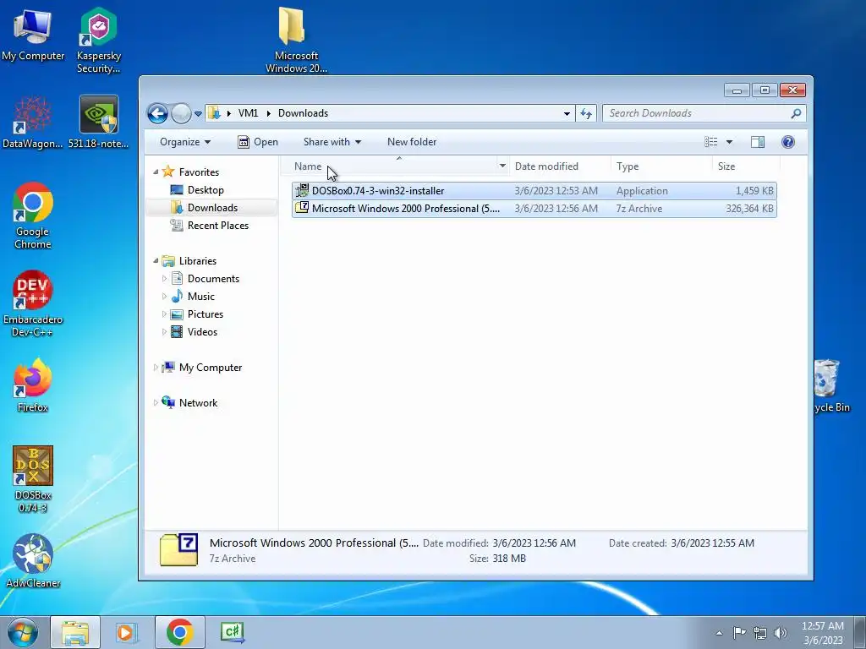
Task: Expand Music library node
Action: (164, 297)
